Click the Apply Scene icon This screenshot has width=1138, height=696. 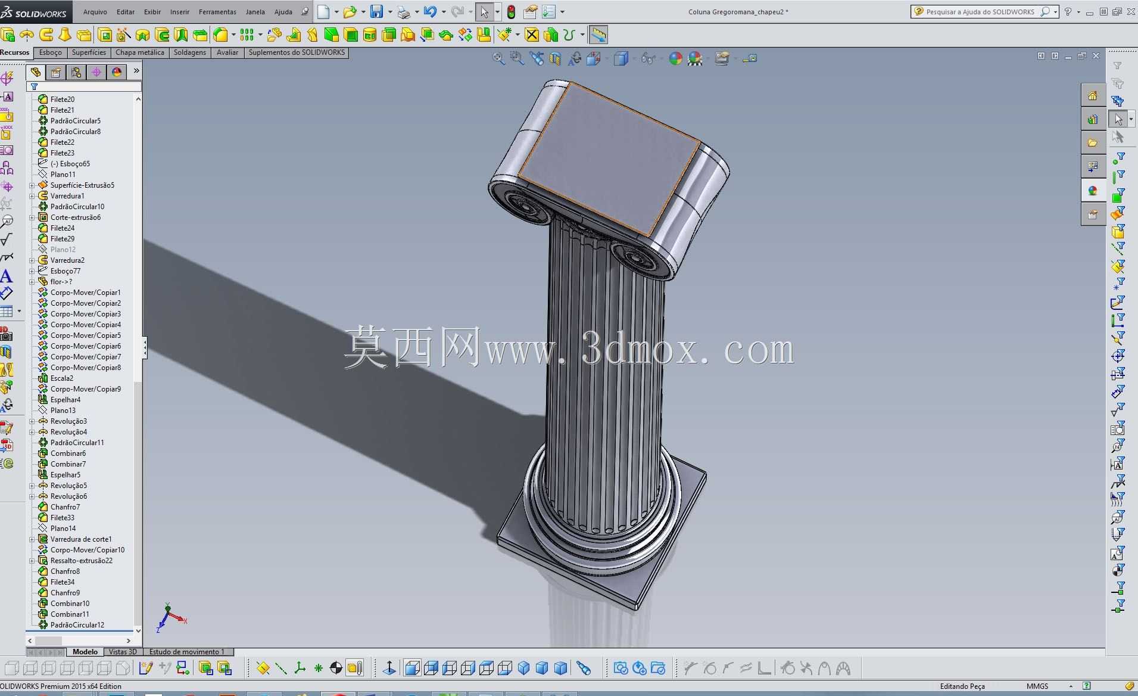[695, 58]
